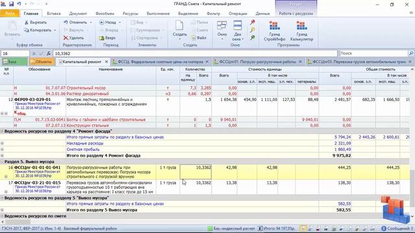Switch to the green База tab
This screenshot has width=415, height=233.
pos(14,62)
